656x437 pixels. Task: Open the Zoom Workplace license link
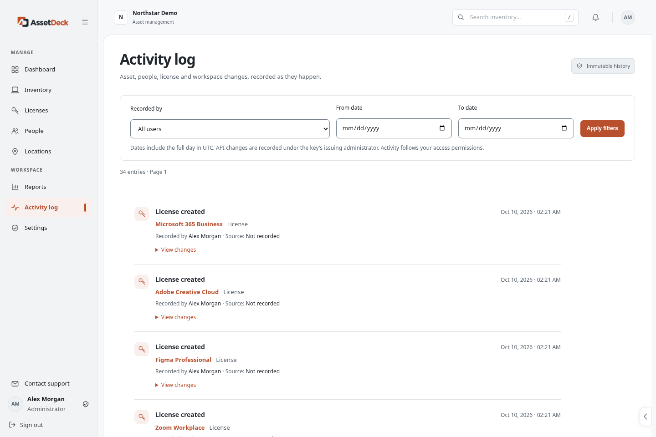tap(180, 427)
